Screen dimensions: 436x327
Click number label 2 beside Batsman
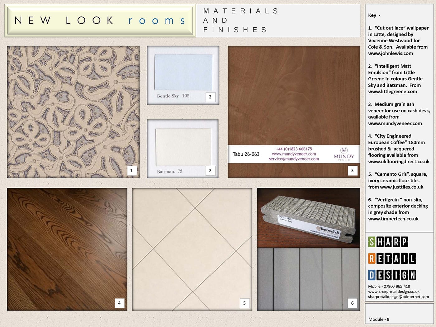point(210,170)
